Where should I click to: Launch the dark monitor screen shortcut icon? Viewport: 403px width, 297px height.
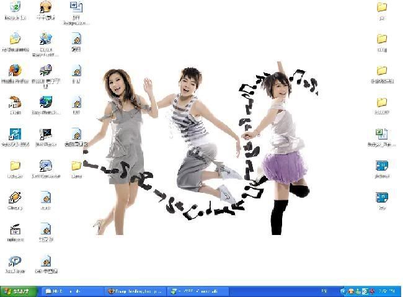[45, 135]
